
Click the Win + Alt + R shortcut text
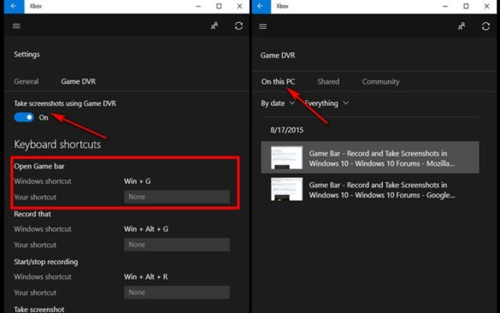[x=146, y=276]
